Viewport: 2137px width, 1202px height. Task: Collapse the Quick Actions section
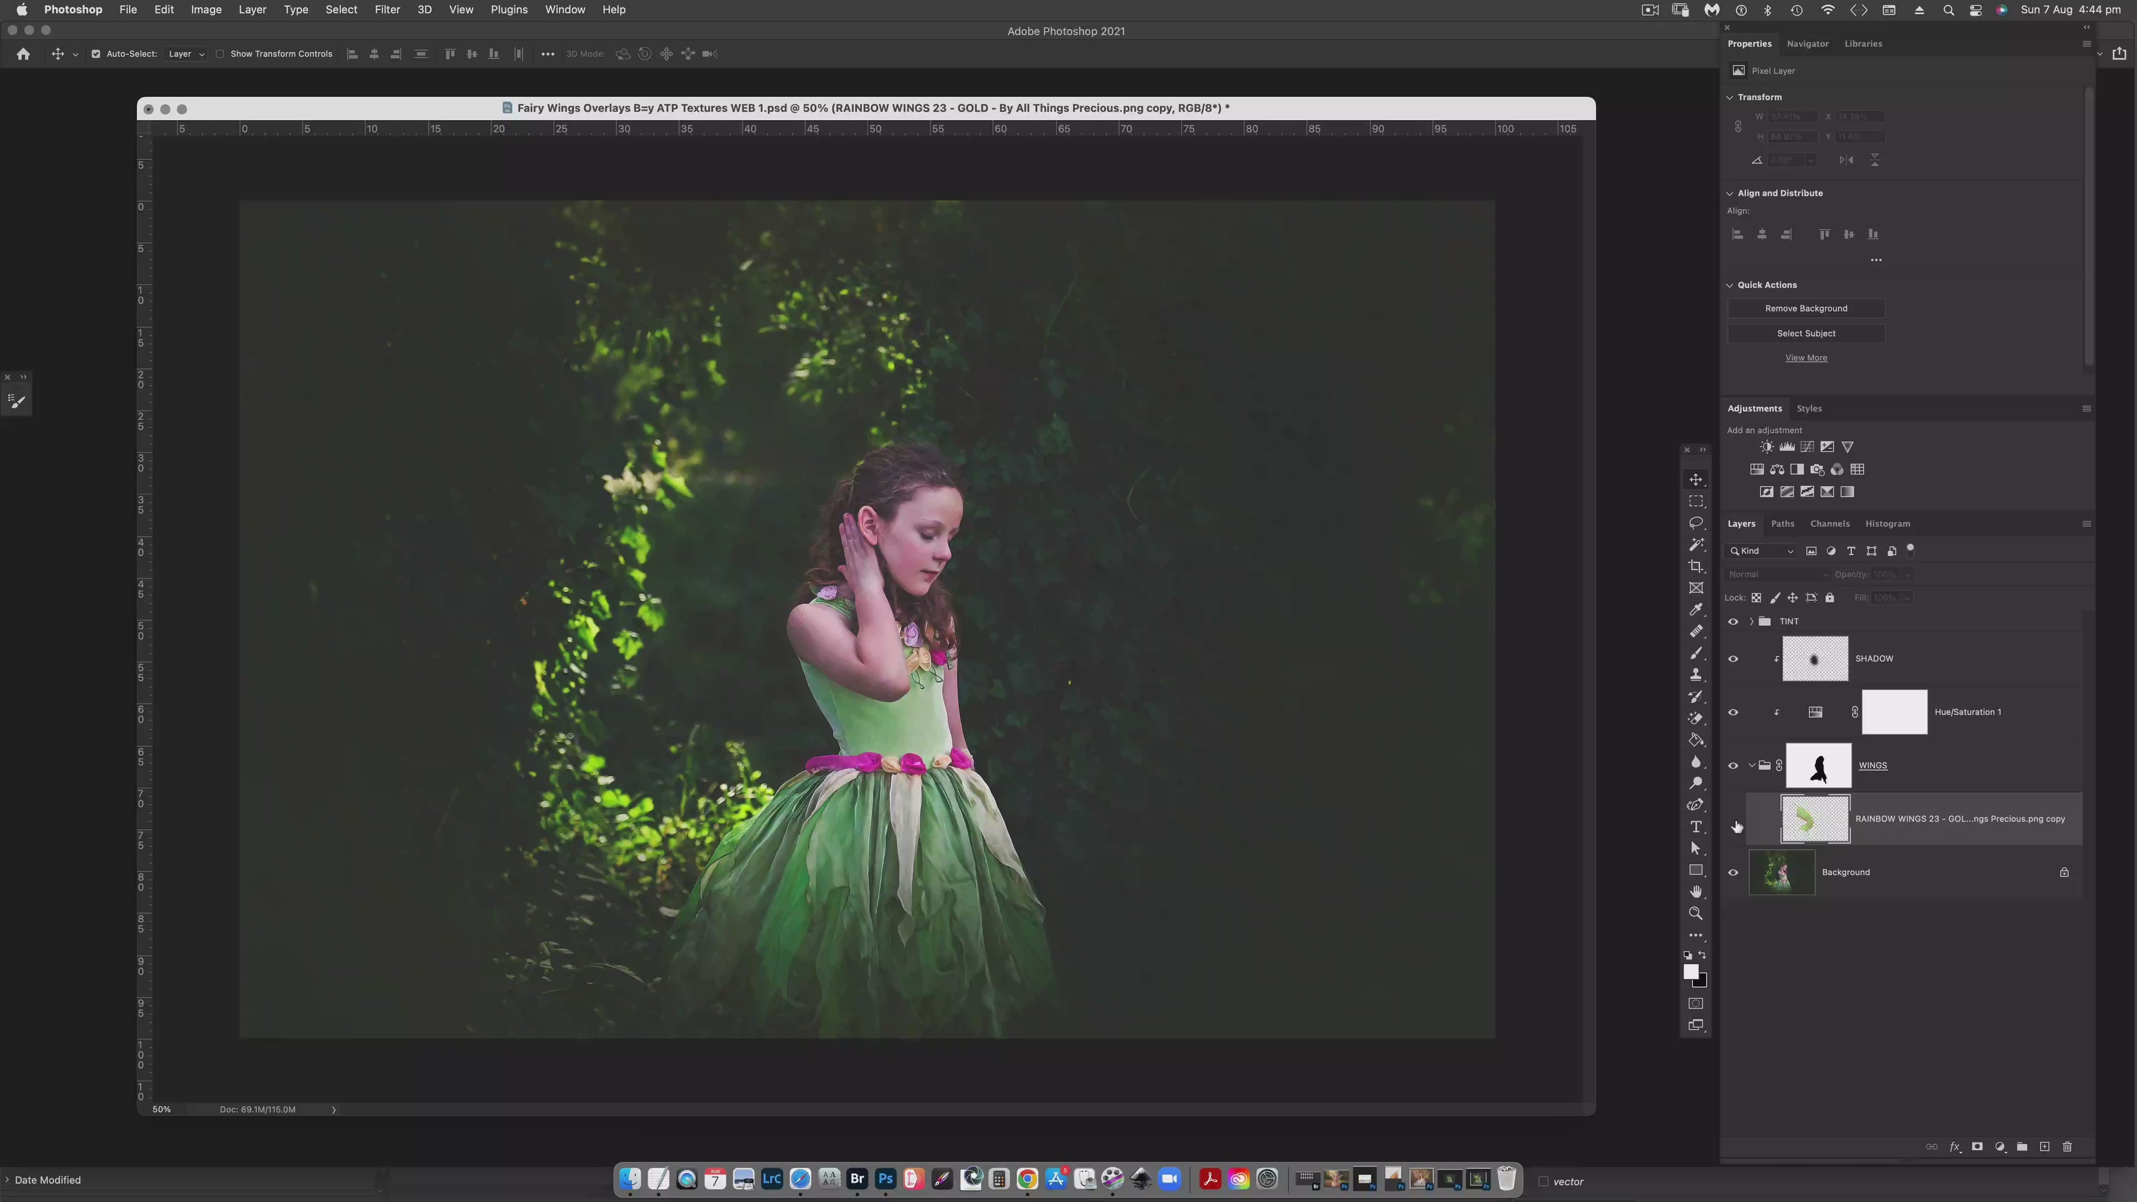tap(1730, 284)
